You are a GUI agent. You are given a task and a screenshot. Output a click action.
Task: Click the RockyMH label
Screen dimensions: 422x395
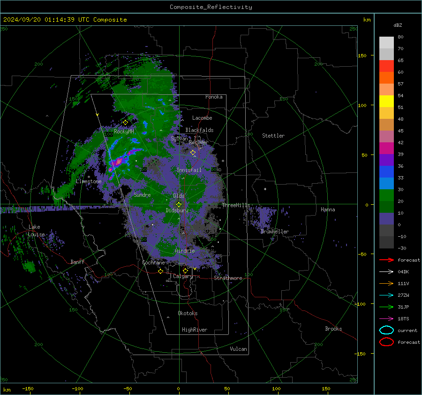point(124,132)
